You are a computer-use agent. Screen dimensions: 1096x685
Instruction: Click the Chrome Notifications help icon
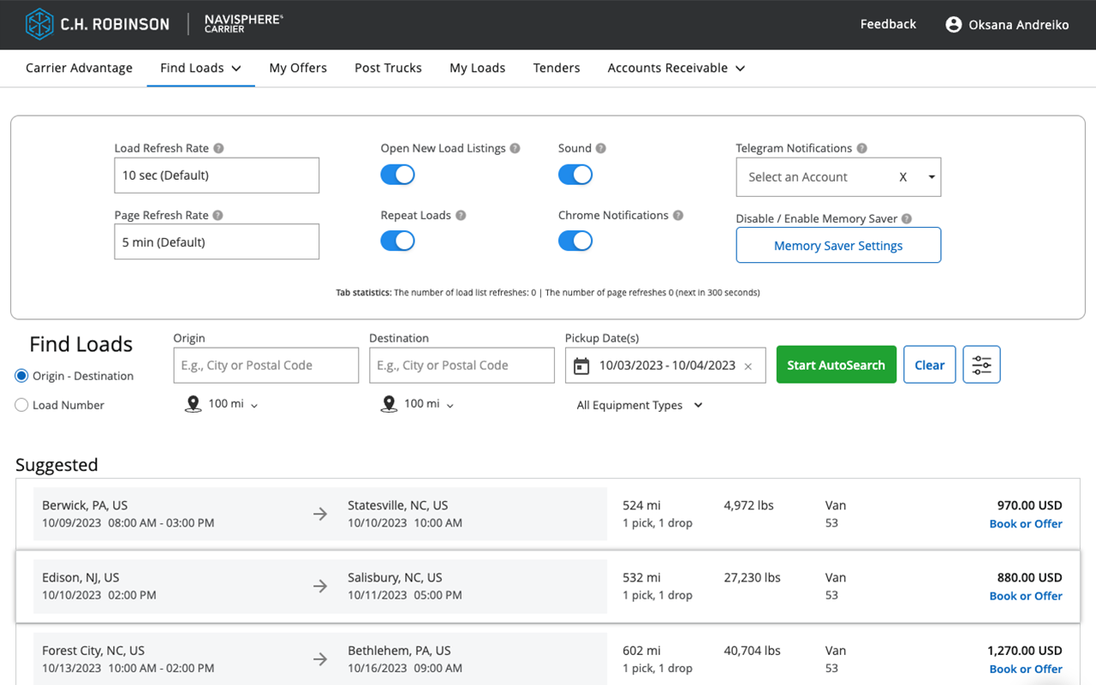[x=678, y=216]
